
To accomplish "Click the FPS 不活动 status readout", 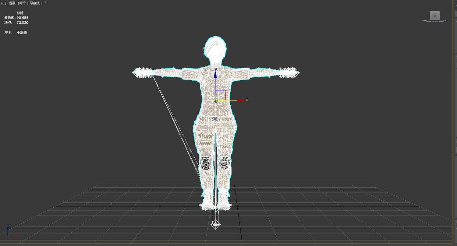I will coord(16,32).
